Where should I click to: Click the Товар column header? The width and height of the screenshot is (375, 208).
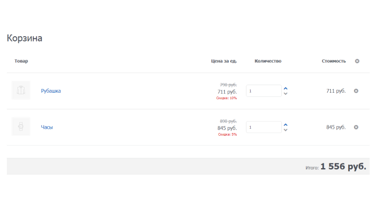pyautogui.click(x=22, y=61)
